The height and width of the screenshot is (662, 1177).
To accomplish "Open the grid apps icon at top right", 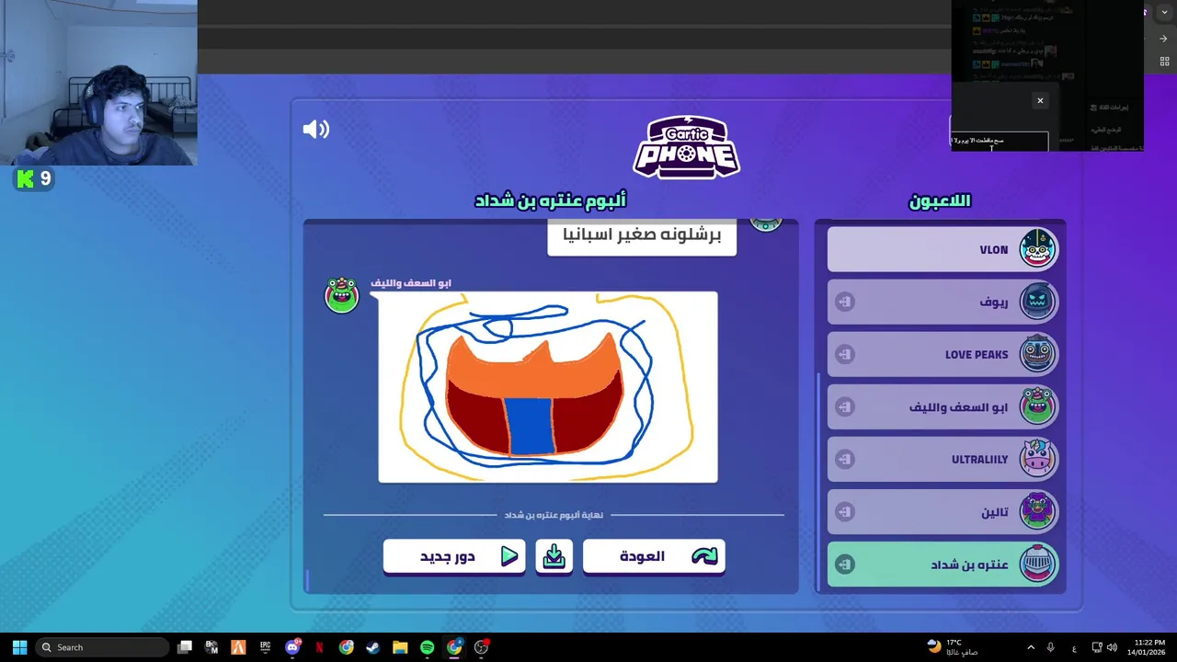I will [x=1164, y=62].
